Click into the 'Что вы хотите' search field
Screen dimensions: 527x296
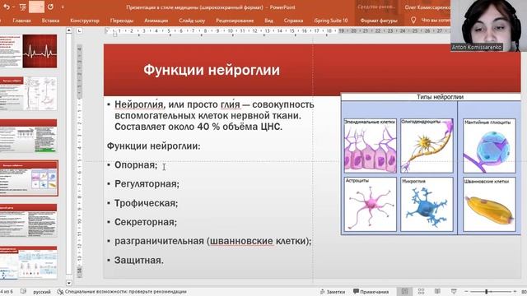tap(436, 21)
